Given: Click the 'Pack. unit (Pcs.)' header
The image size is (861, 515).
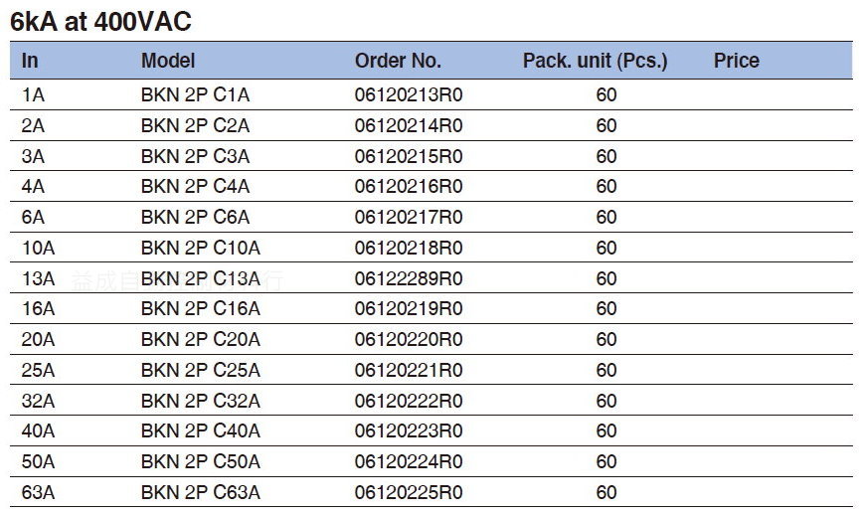Looking at the screenshot, I should 596,61.
